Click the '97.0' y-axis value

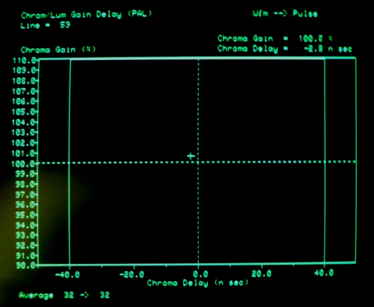click(x=26, y=194)
